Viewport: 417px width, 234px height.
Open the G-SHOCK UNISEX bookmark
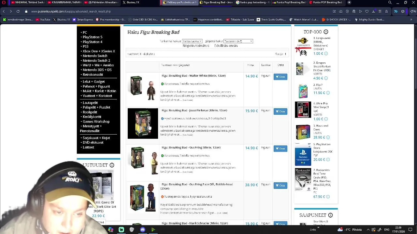337,19
